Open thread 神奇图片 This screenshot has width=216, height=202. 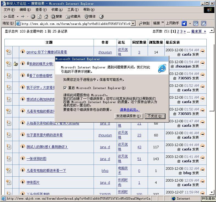33,182
